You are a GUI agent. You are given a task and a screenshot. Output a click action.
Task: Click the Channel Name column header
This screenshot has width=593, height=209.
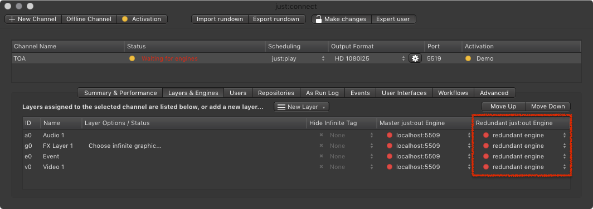(67, 46)
